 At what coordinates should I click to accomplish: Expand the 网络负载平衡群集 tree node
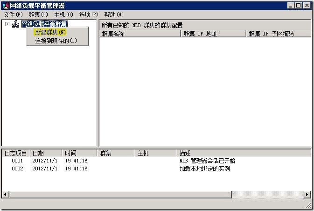(x=7, y=24)
